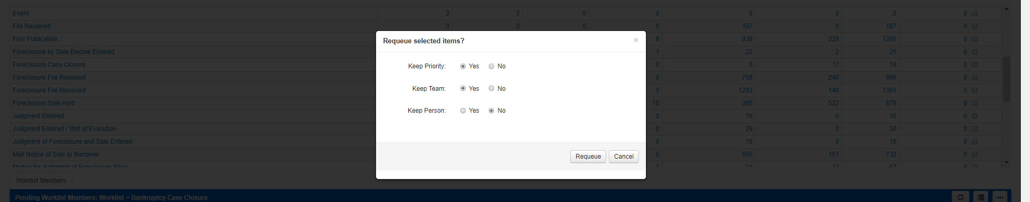Click the Requeue button
Screen dimensions: 1030x202
588,157
